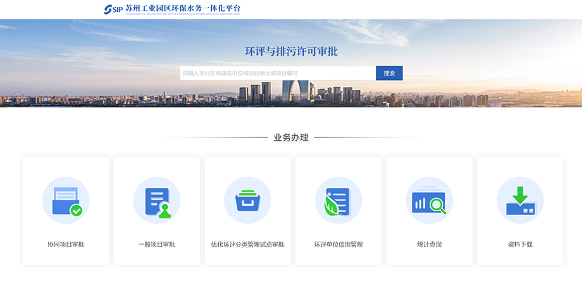Click the 一般项目审批 document-with-person icon

click(156, 201)
